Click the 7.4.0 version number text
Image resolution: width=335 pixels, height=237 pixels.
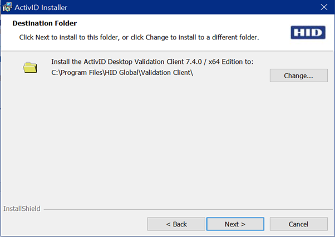[194, 62]
